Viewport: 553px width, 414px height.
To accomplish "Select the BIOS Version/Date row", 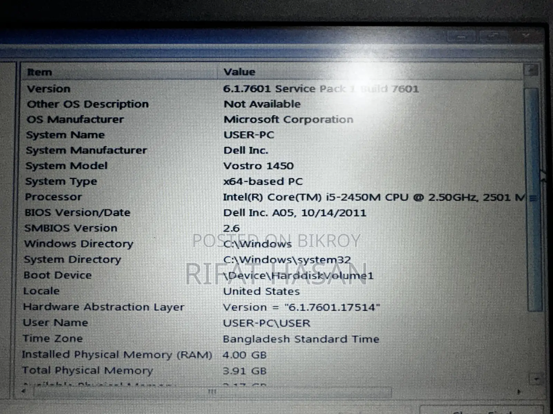I will pos(77,213).
